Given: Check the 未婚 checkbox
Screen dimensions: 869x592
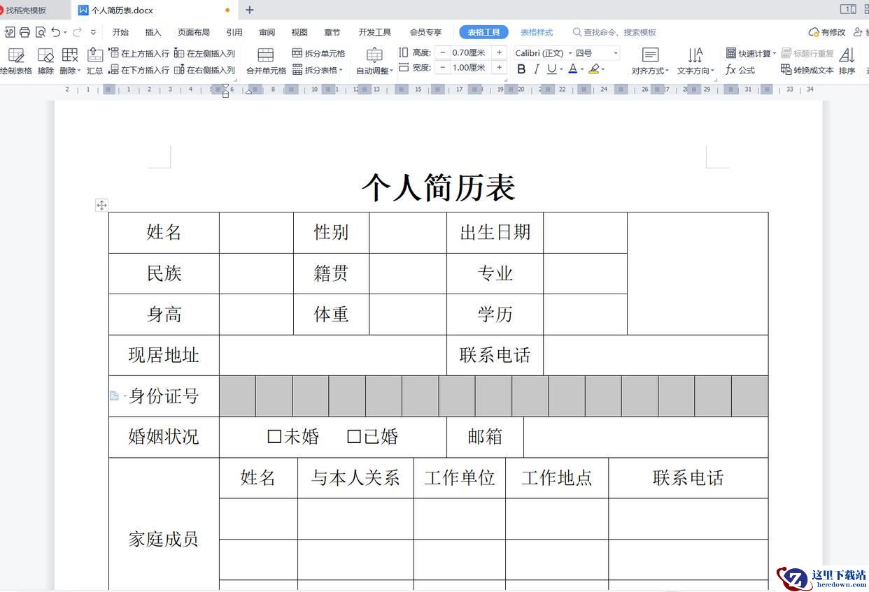Looking at the screenshot, I should (x=274, y=437).
